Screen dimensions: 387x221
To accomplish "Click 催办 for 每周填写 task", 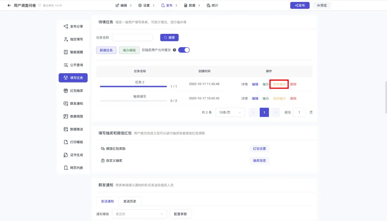I will tap(266, 98).
